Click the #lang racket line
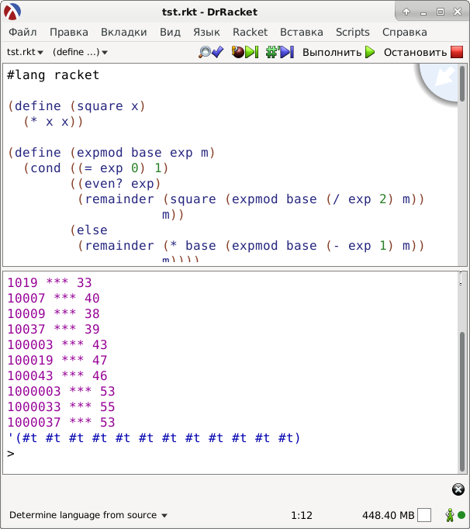The height and width of the screenshot is (529, 470). tap(53, 75)
